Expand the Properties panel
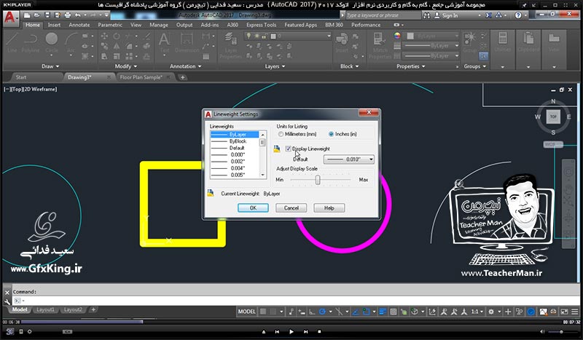Viewport: 583px width, 340px height. pyautogui.click(x=410, y=66)
